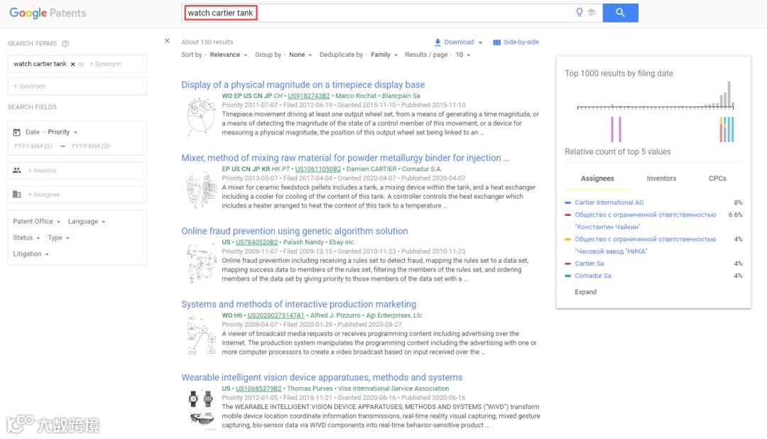Open thumbnail of Wearable intelligent vision patent
The height and width of the screenshot is (439, 767).
[200, 409]
